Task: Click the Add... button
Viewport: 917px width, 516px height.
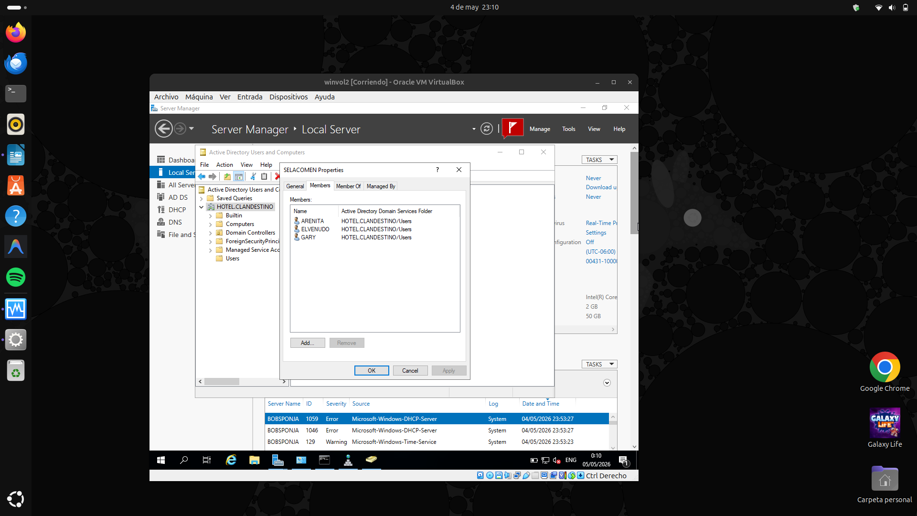Action: point(308,343)
